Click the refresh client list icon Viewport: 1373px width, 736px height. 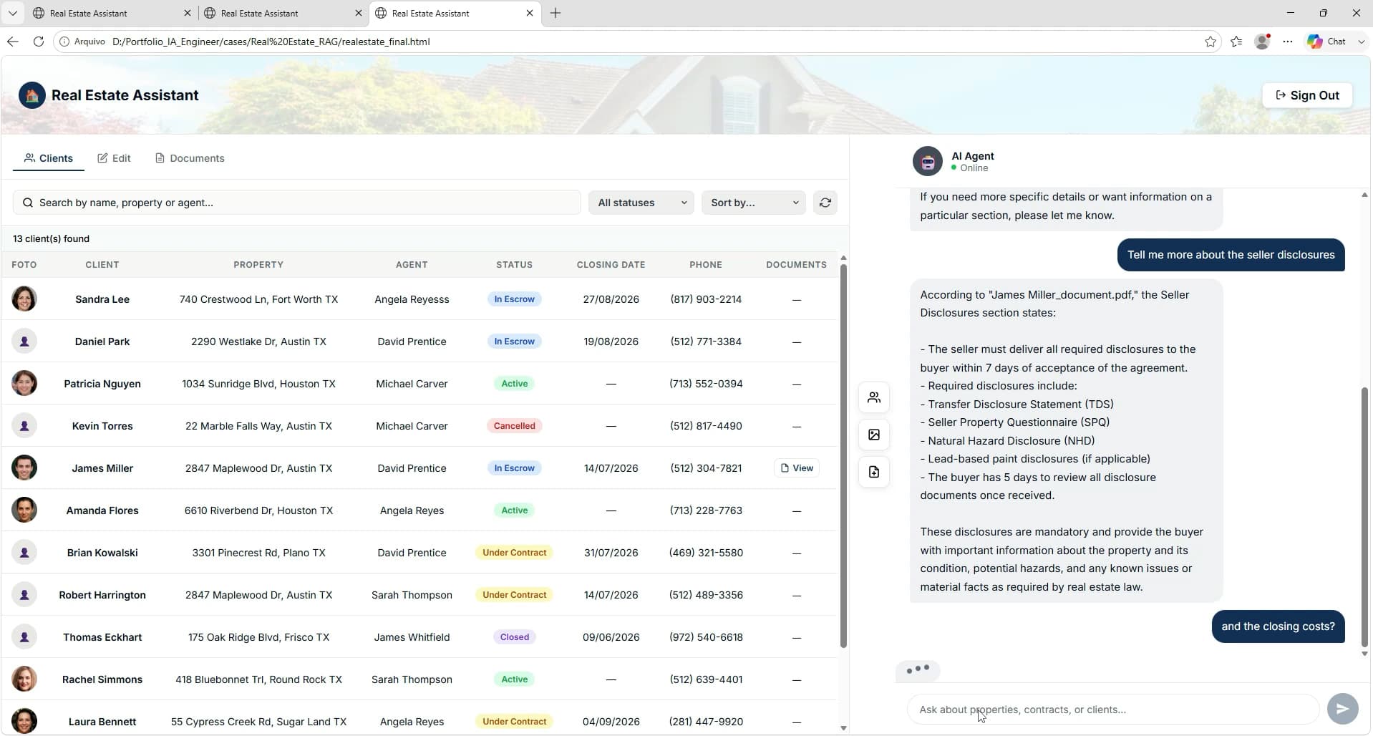(825, 203)
